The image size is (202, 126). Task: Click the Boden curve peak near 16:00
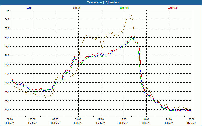(x=131, y=15)
